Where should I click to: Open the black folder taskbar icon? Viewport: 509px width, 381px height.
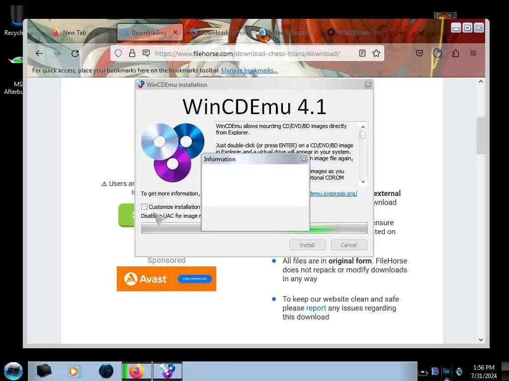point(44,371)
